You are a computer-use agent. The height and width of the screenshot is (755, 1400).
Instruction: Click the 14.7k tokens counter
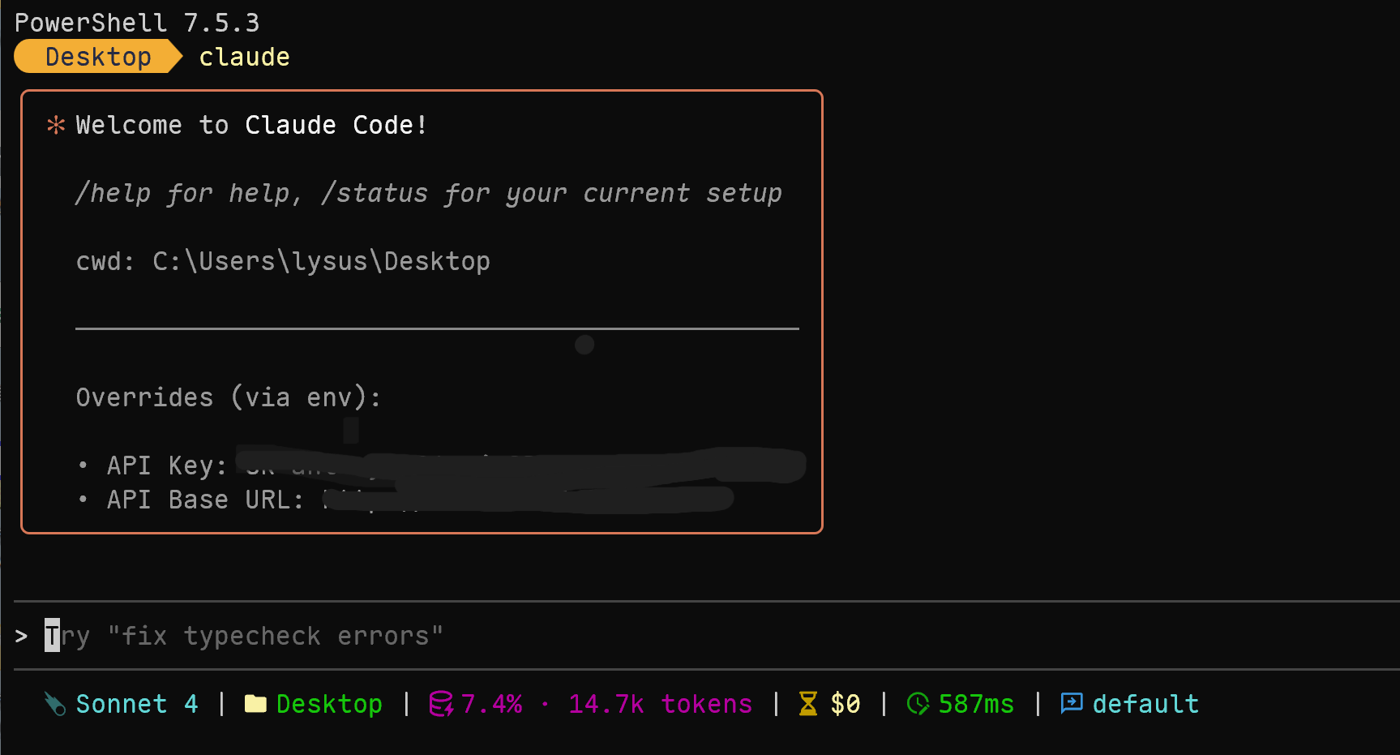pos(660,704)
